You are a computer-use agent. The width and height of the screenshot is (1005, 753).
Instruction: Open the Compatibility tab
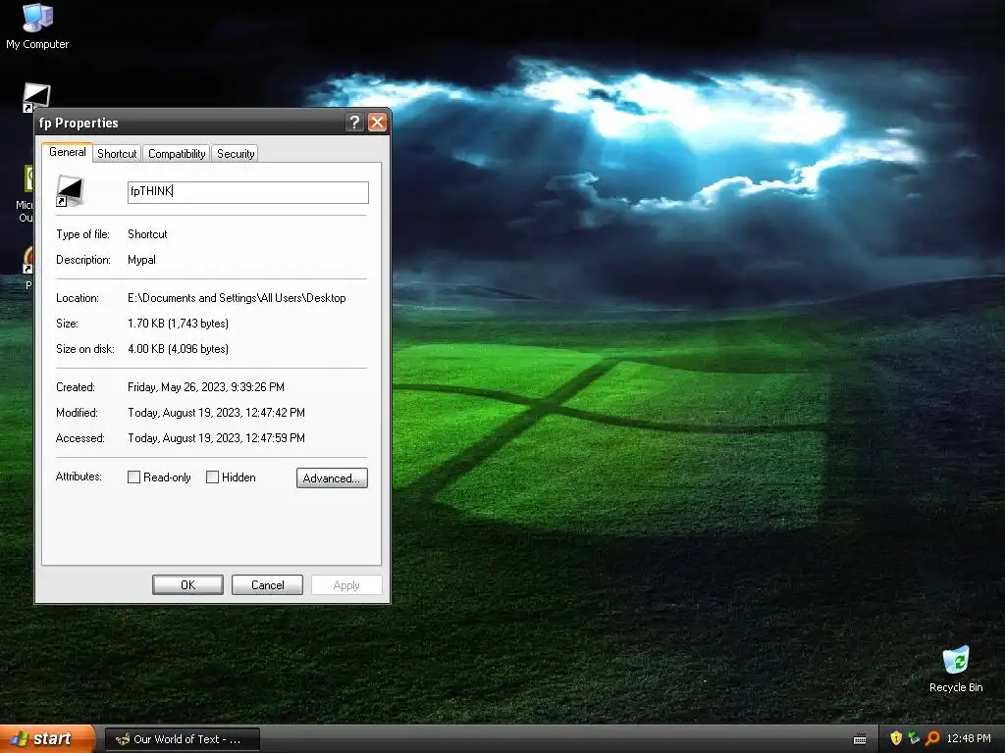pyautogui.click(x=177, y=154)
